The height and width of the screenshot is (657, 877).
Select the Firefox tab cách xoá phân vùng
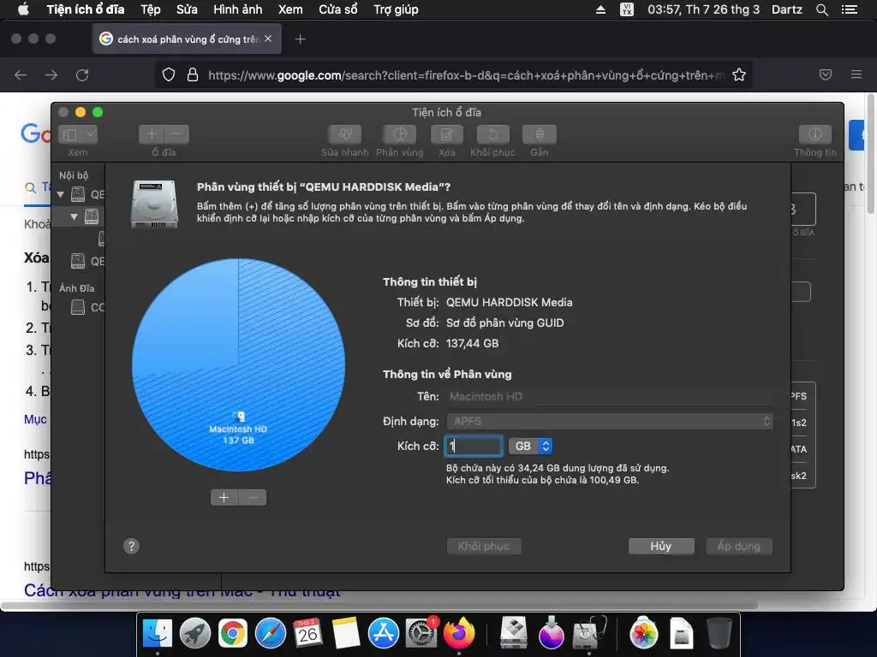pyautogui.click(x=187, y=39)
